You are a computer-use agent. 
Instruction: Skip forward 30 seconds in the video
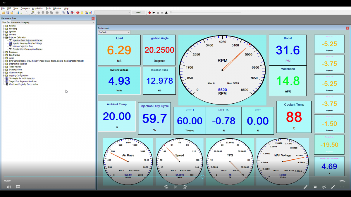[185, 187]
